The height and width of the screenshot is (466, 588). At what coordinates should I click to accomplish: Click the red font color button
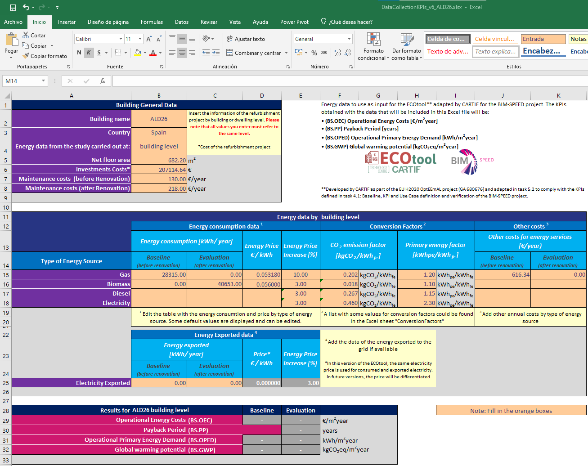click(153, 53)
